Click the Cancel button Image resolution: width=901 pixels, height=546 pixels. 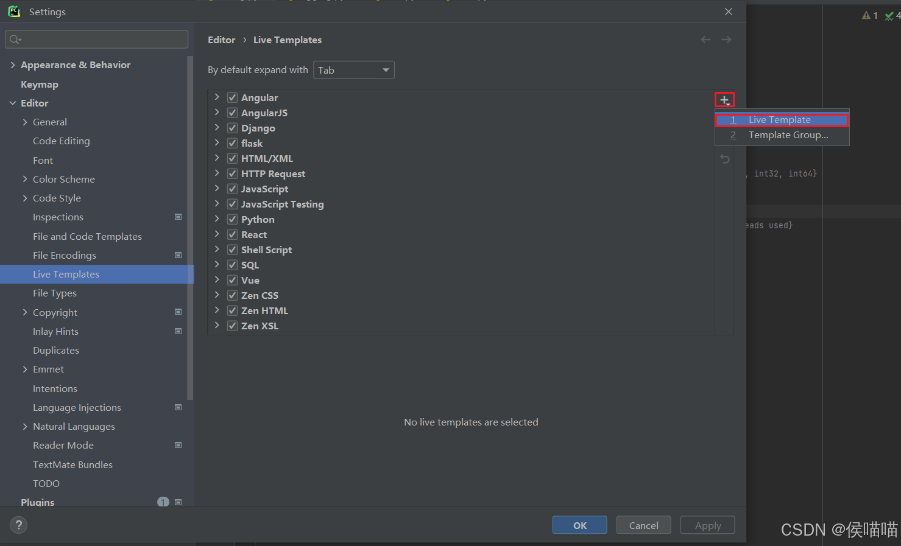(x=644, y=525)
